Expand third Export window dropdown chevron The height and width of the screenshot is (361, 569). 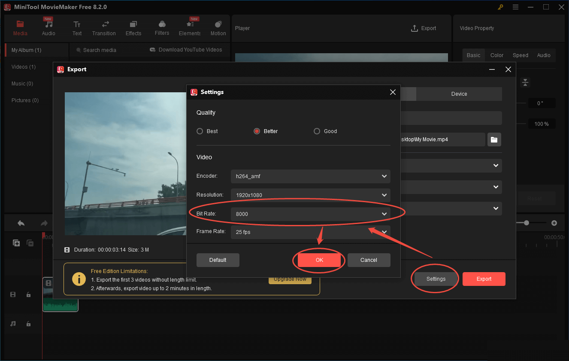(496, 208)
